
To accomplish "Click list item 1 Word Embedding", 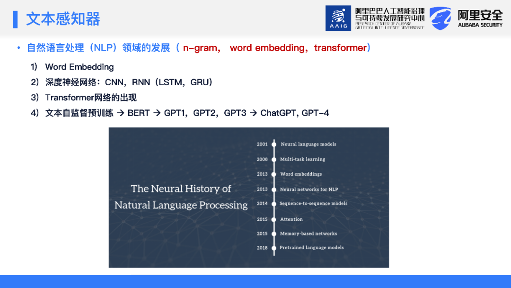I will (x=79, y=67).
